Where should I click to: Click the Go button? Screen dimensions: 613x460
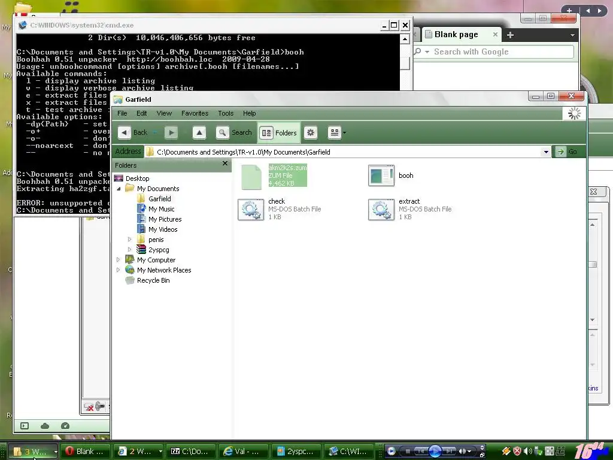pos(567,152)
